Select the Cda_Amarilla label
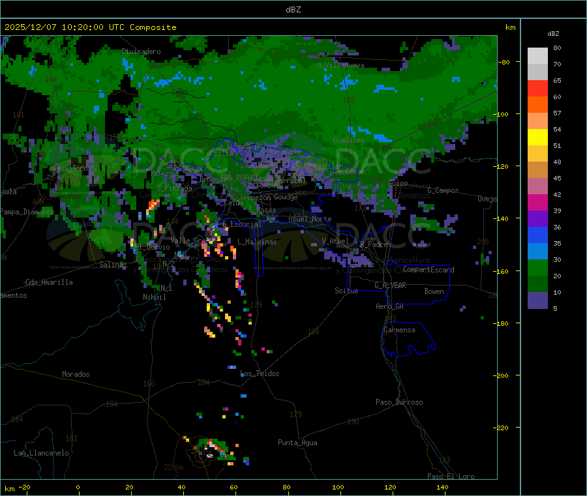This screenshot has height=496, width=587. pos(49,282)
